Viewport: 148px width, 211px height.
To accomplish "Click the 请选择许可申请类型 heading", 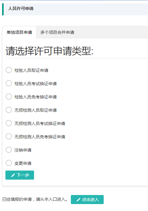I will 49,51.
